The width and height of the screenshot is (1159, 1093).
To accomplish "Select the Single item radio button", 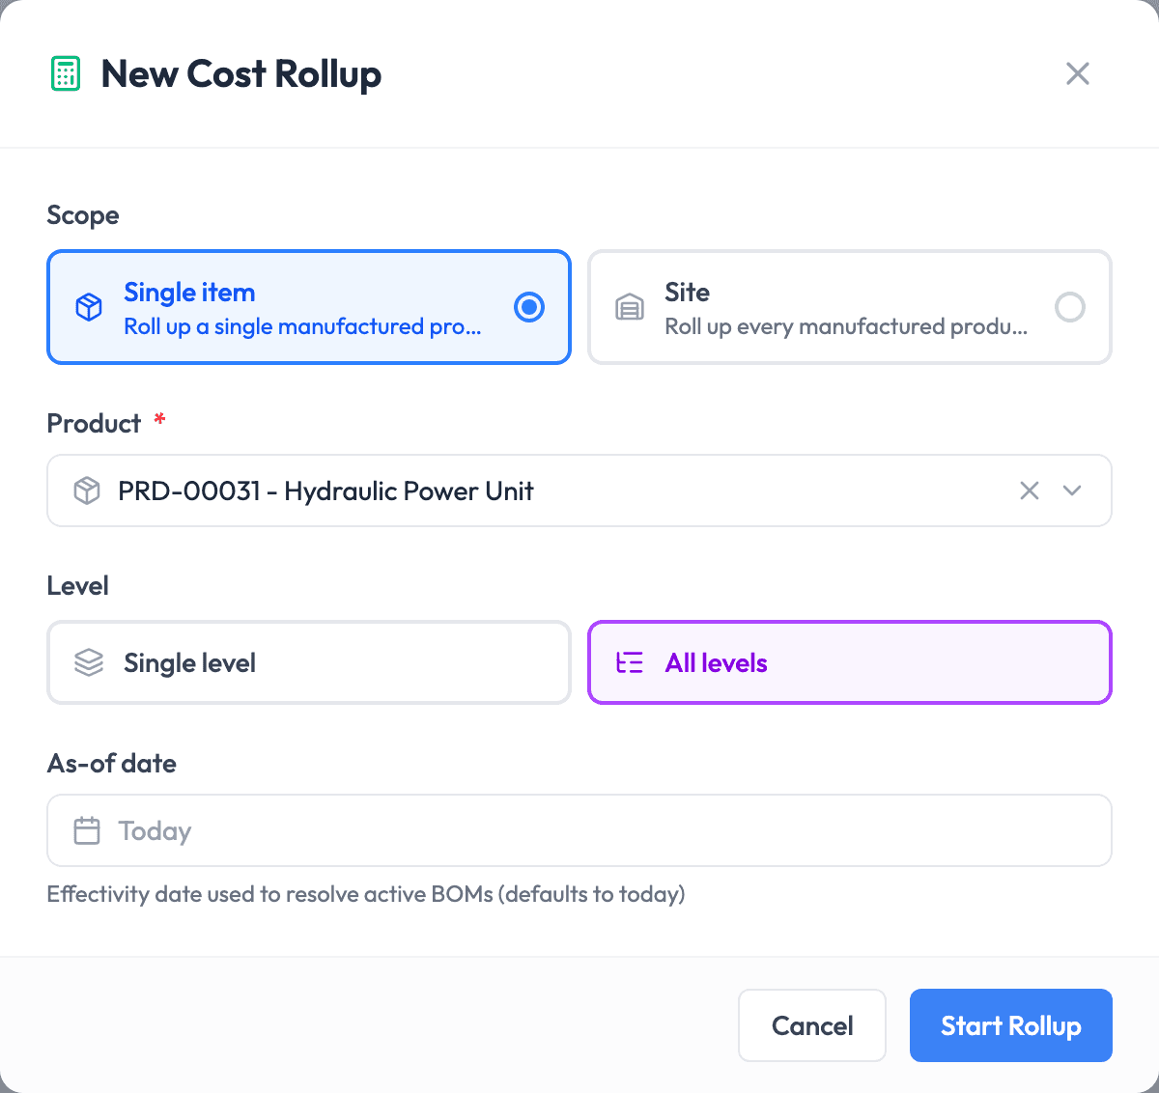I will click(529, 307).
